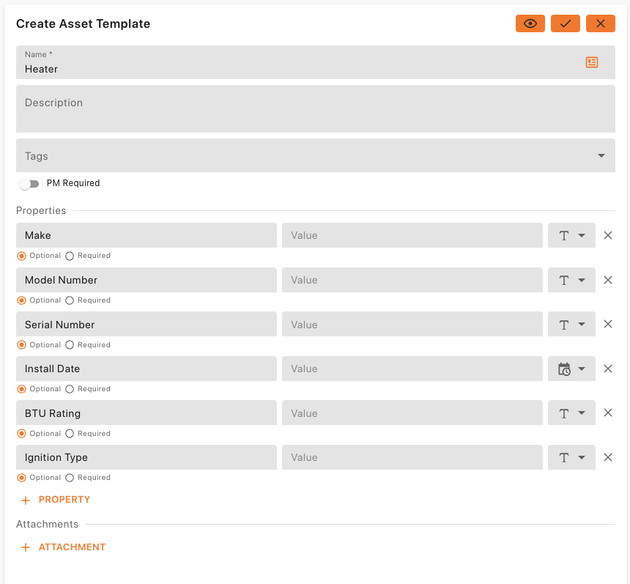630x584 pixels.
Task: Click the Serial Number name field
Action: coord(147,325)
